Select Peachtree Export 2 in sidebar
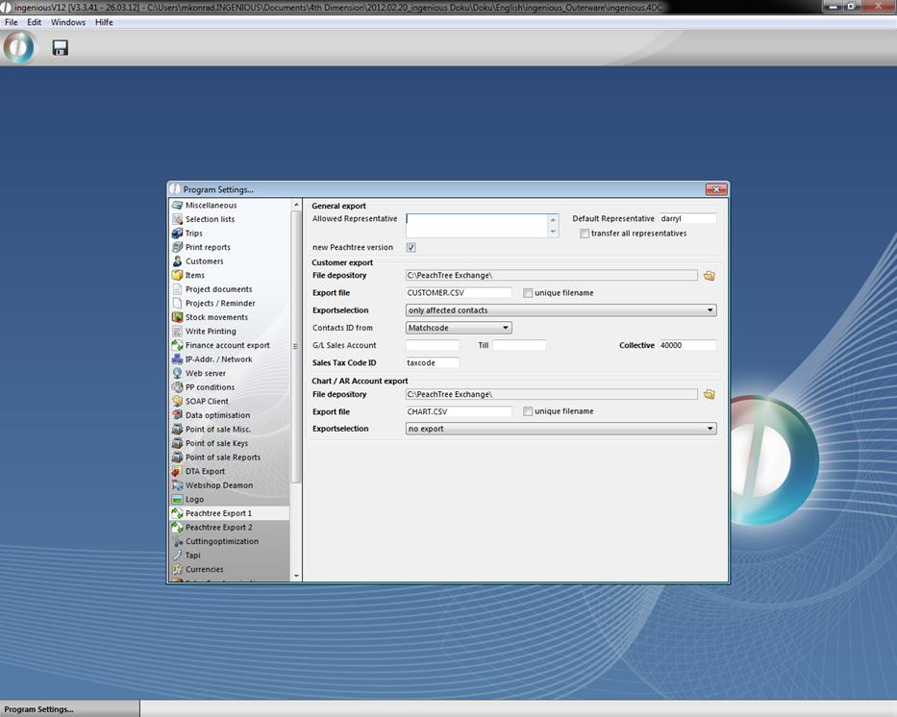This screenshot has width=897, height=717. click(218, 528)
